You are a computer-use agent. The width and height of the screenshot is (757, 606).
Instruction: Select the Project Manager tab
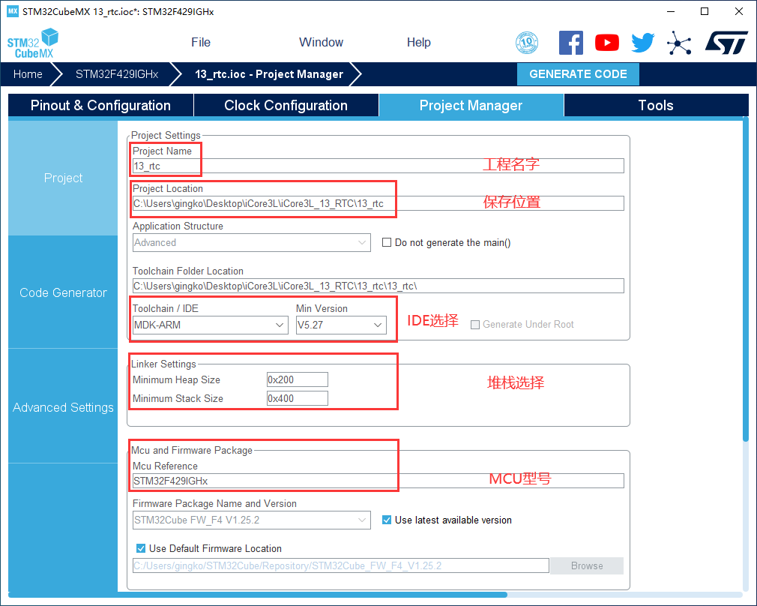(x=471, y=105)
